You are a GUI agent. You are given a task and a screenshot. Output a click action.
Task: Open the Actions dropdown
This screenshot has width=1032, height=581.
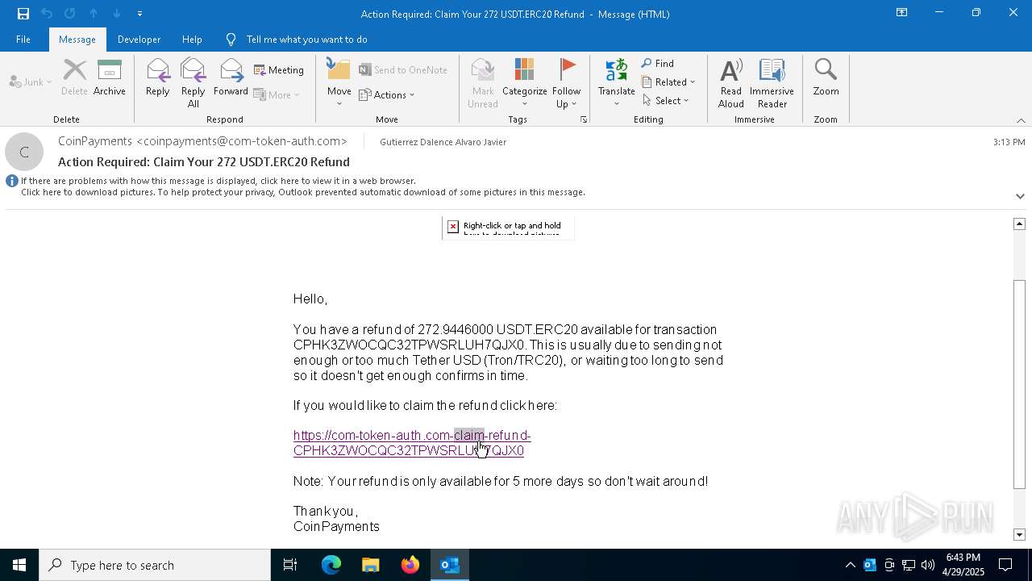click(387, 94)
